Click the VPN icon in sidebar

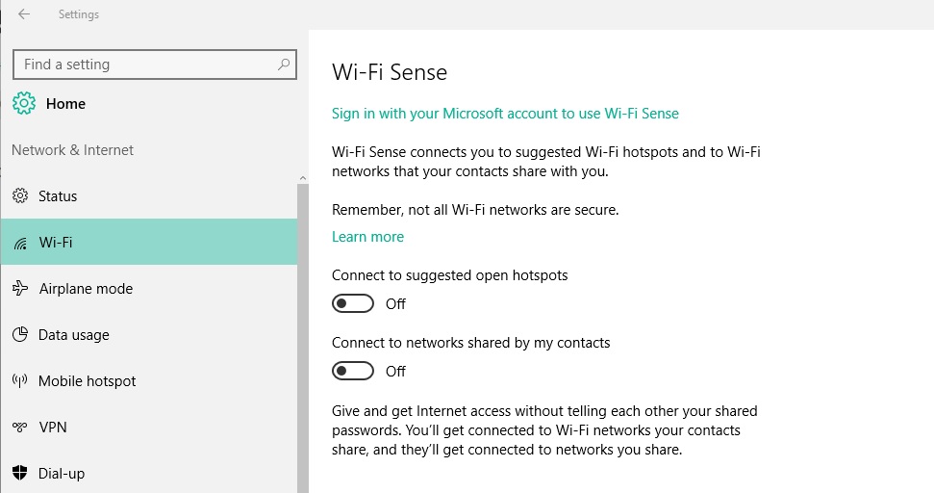[20, 427]
